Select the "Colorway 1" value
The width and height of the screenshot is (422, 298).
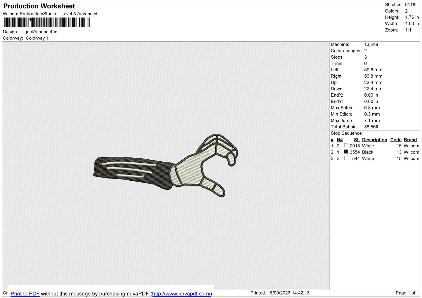(x=37, y=38)
